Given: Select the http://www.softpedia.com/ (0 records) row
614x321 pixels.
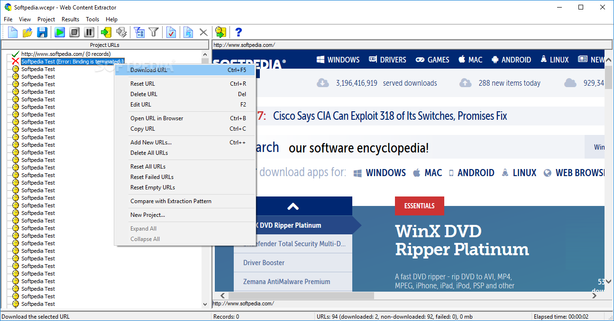Looking at the screenshot, I should [66, 54].
